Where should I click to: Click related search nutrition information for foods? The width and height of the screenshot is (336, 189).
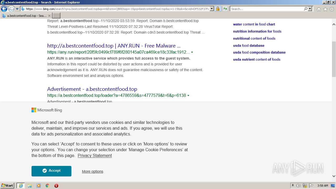[x=257, y=31]
